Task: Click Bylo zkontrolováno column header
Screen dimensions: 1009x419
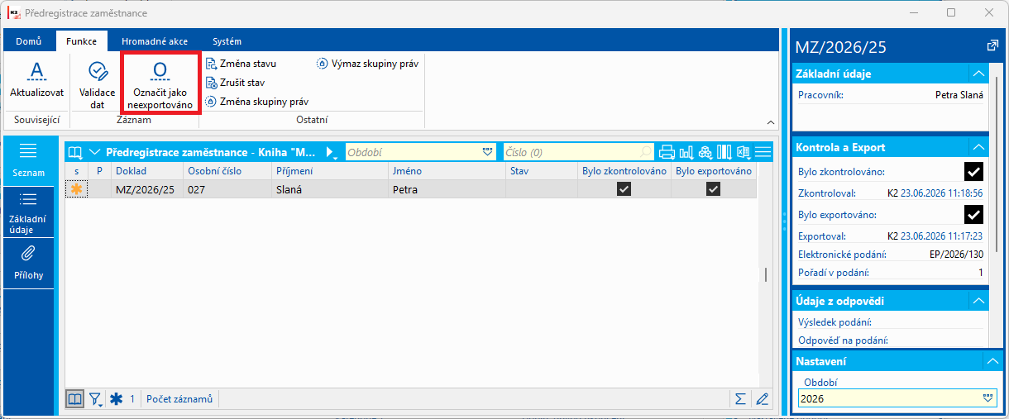Action: point(624,171)
